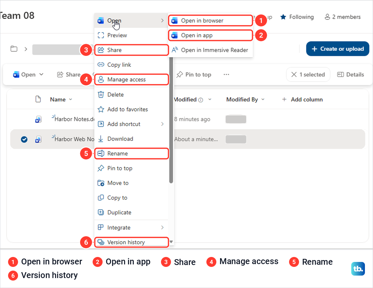
Task: Click the Duplicate plus icon
Action: (101, 213)
